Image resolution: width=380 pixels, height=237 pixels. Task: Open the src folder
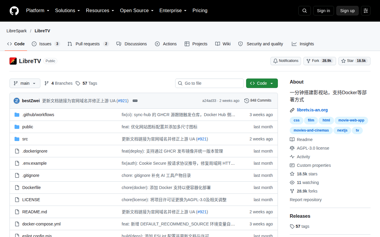[x=25, y=139]
